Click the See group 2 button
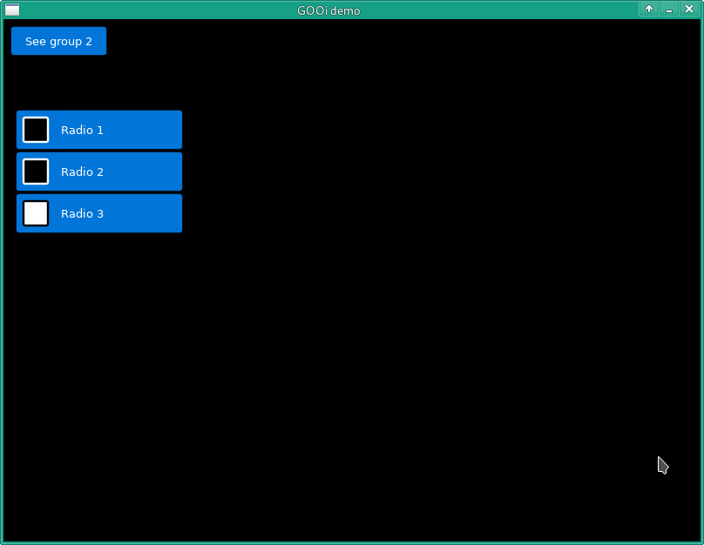This screenshot has width=704, height=545. click(59, 41)
